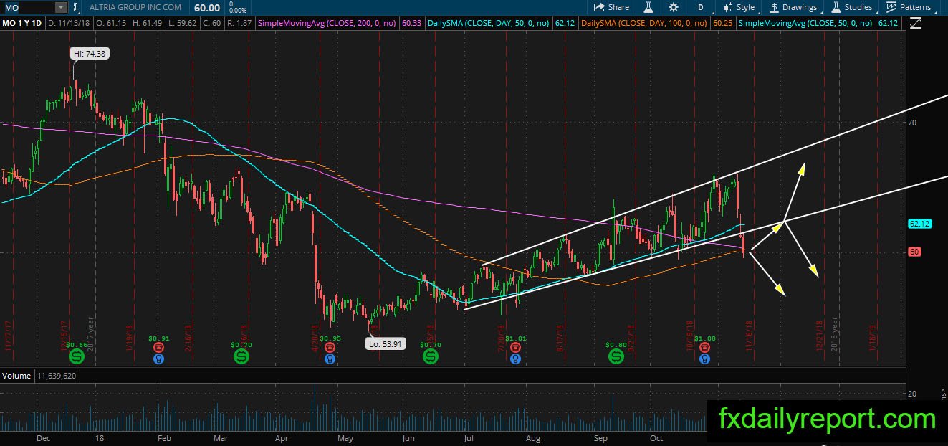Click the 60.25 study value in header

click(x=723, y=23)
